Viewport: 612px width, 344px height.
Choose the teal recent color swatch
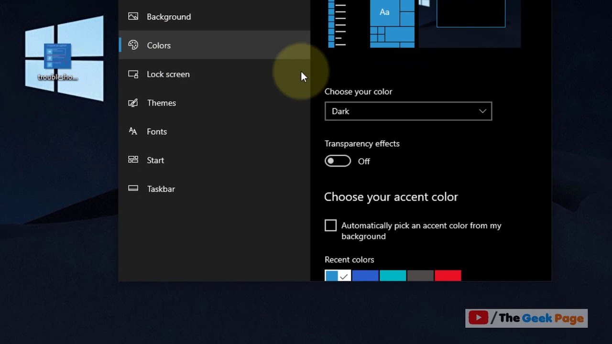click(393, 276)
